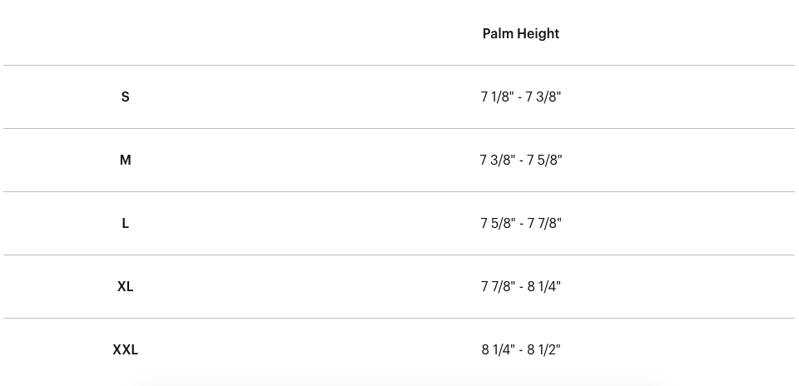Select the M size label

tap(126, 160)
